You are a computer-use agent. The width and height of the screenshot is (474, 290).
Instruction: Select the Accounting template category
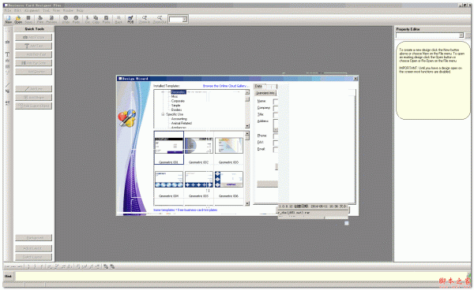(x=179, y=119)
